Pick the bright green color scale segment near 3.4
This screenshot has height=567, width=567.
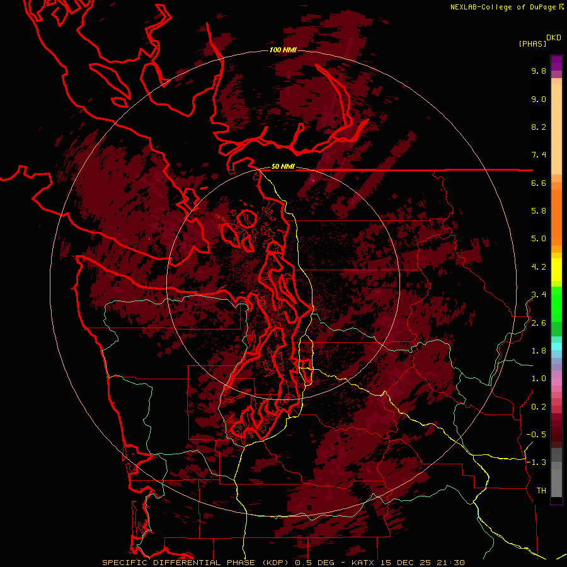[x=556, y=304]
